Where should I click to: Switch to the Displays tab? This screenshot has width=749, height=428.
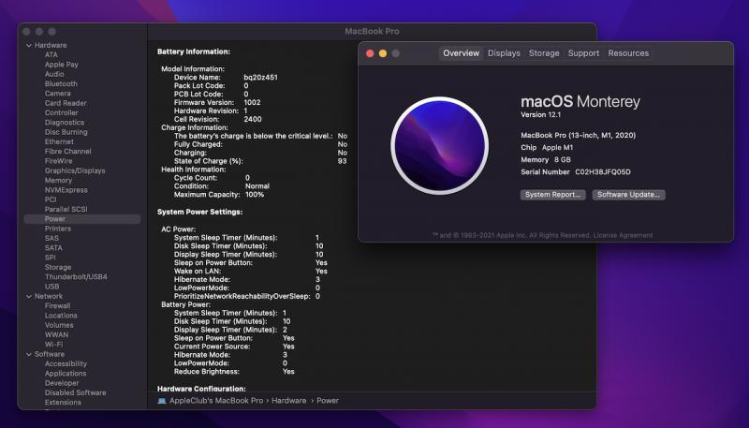504,53
